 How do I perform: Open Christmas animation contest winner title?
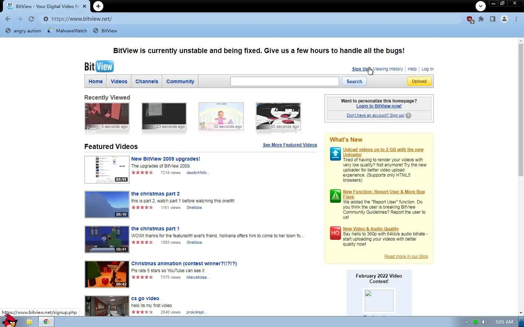pyautogui.click(x=184, y=263)
